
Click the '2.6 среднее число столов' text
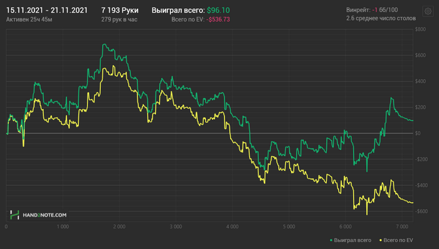(381, 18)
